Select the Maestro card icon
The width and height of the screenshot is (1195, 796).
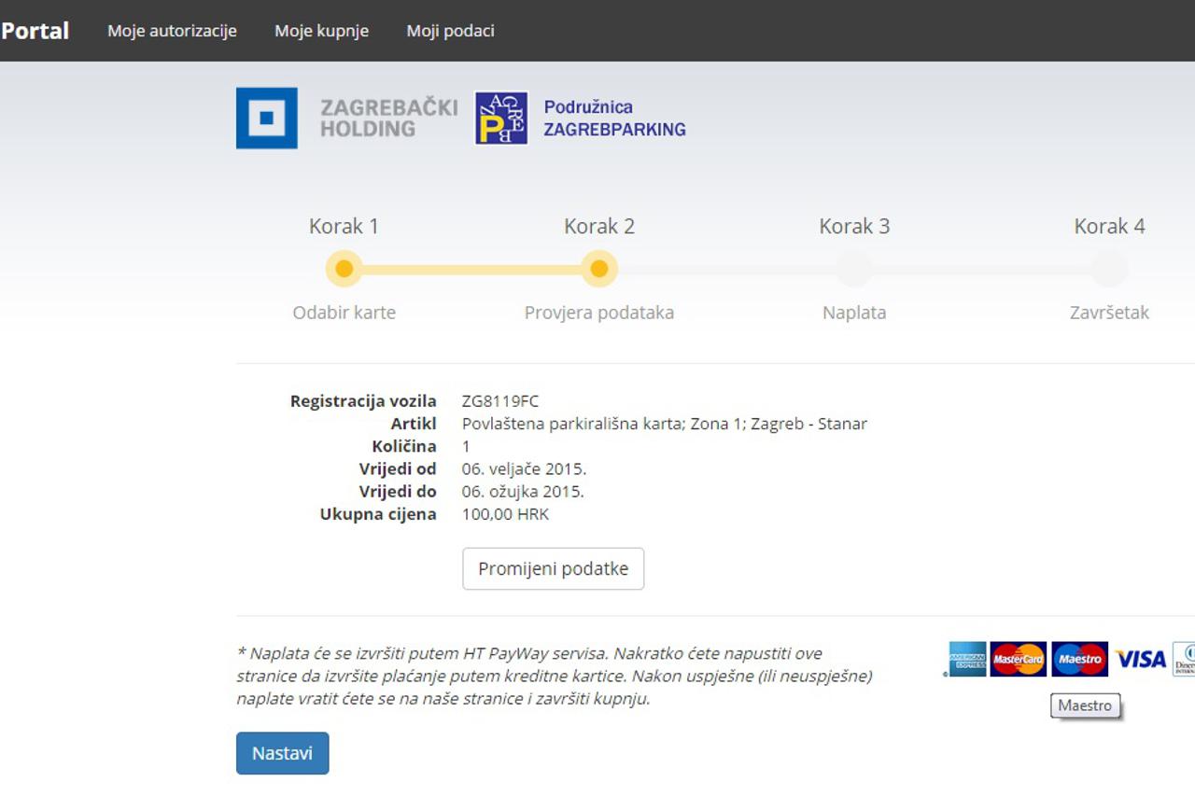click(1079, 659)
